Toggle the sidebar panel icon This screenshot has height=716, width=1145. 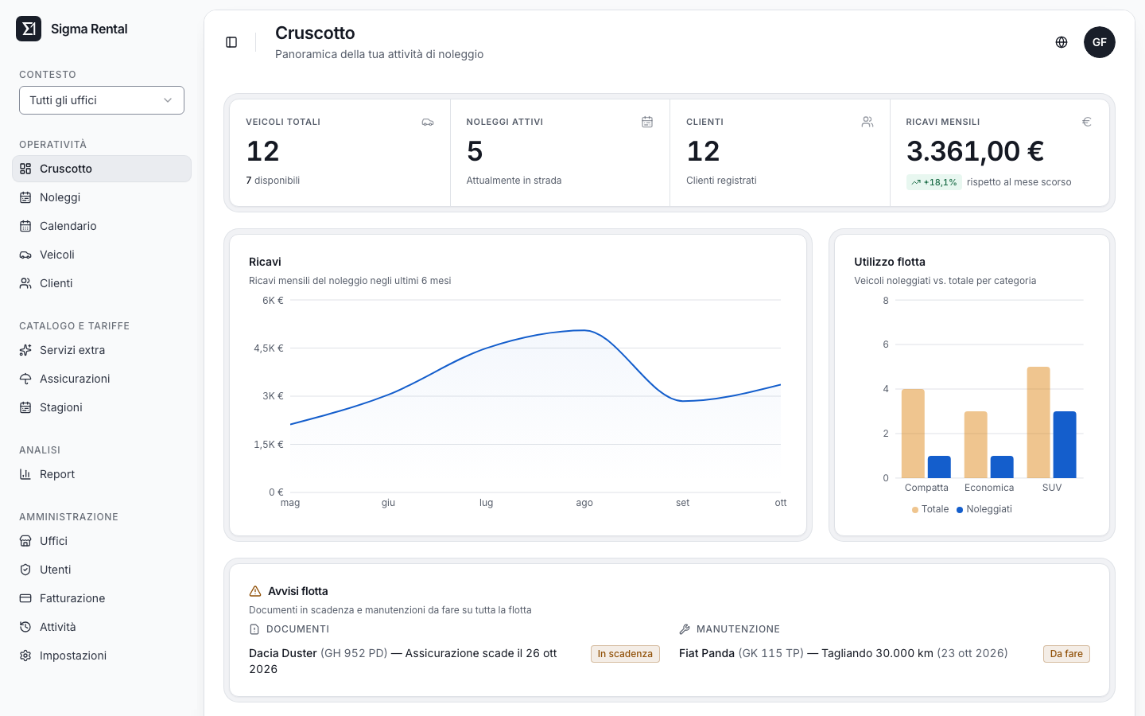231,42
